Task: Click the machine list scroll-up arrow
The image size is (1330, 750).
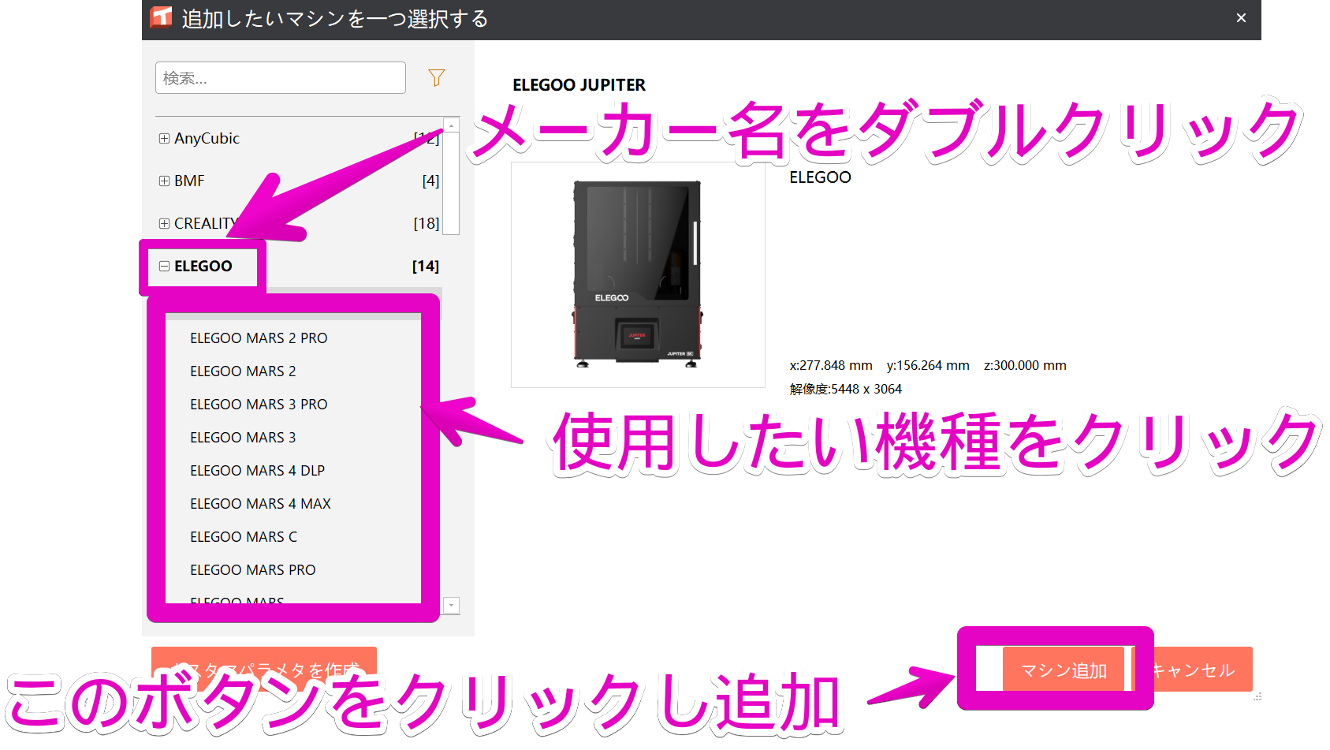Action: tap(451, 125)
